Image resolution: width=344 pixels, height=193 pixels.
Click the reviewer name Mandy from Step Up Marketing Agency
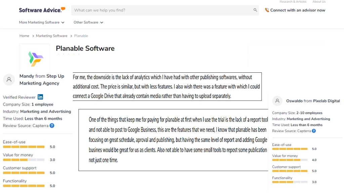(x=42, y=79)
